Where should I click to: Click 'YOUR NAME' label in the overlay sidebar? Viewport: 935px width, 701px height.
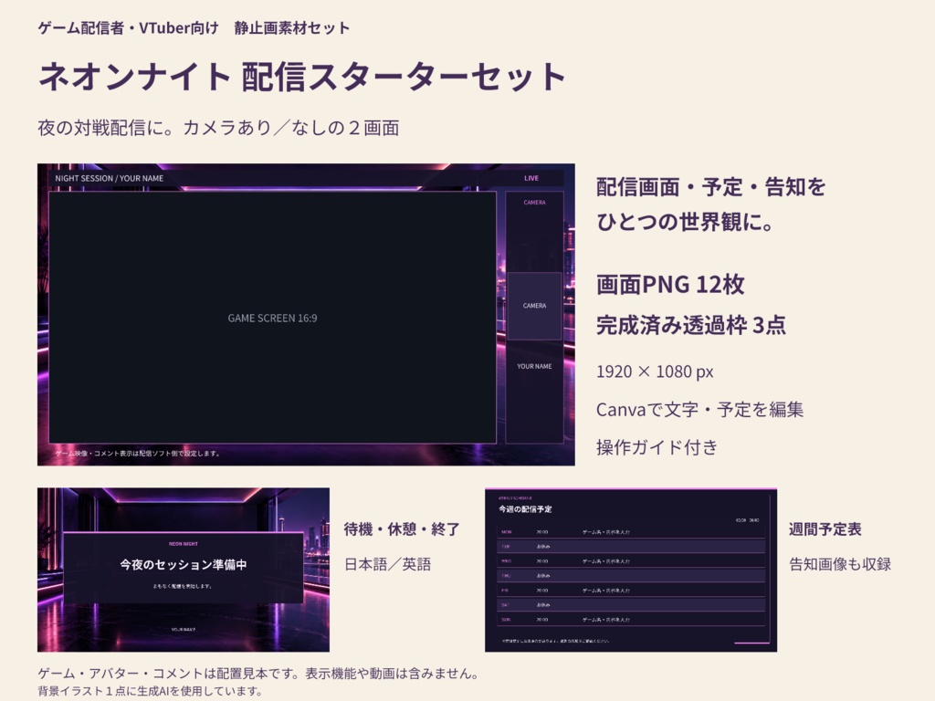534,366
